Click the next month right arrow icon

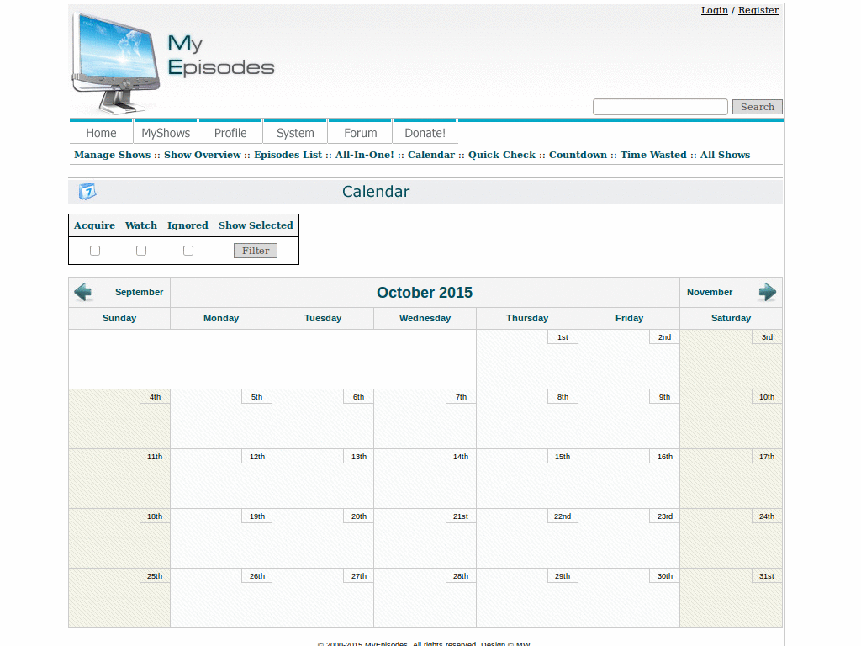(x=767, y=292)
